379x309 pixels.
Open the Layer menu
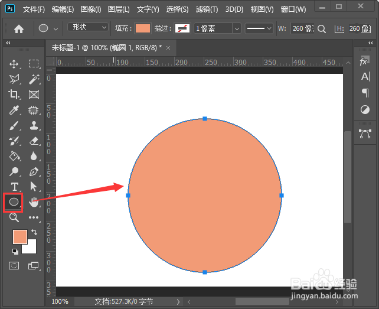119,9
